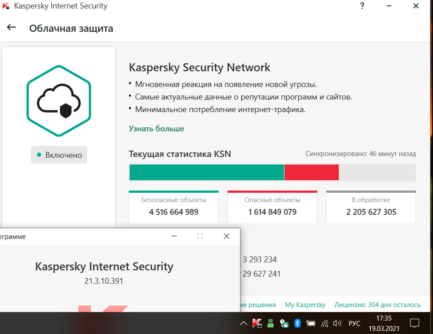Click the green router tray icon
The image size is (433, 334).
pos(270,323)
